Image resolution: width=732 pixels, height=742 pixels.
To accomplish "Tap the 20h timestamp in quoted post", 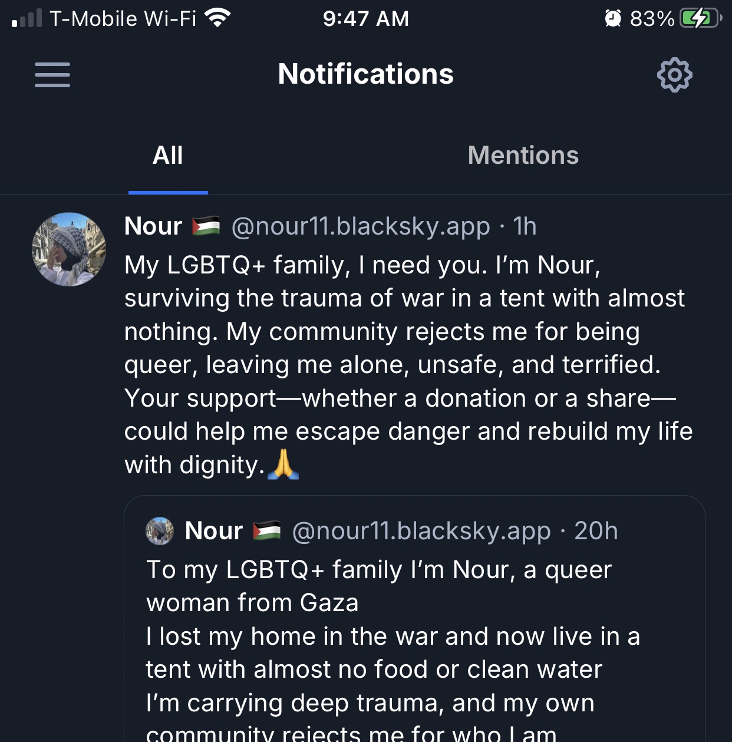I will [x=596, y=531].
